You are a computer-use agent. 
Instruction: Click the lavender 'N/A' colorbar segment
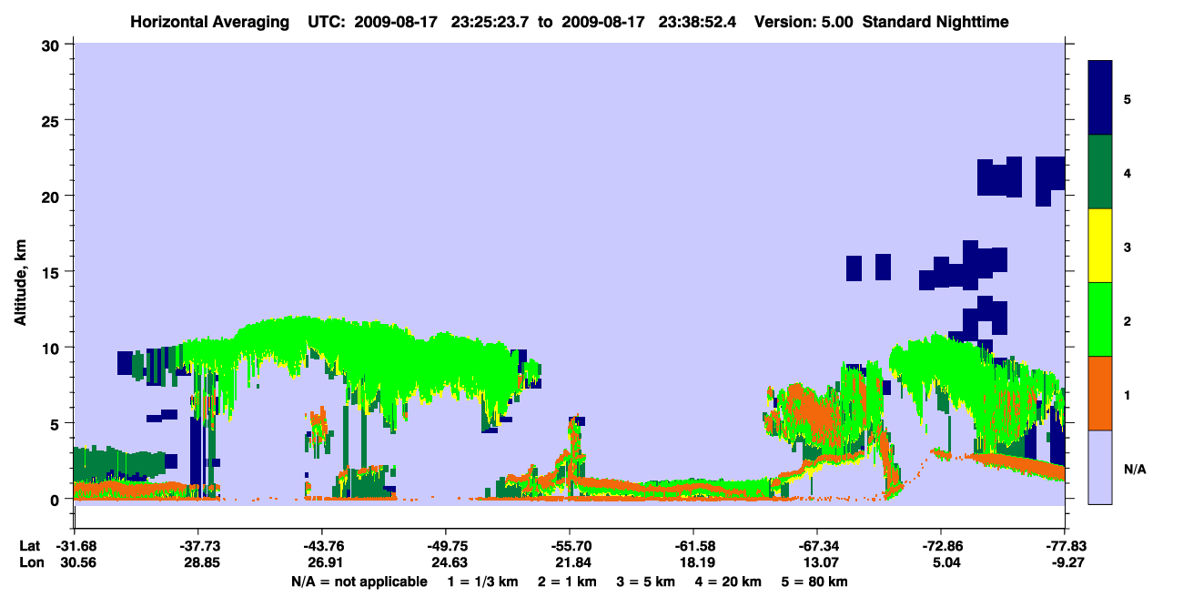point(1100,467)
